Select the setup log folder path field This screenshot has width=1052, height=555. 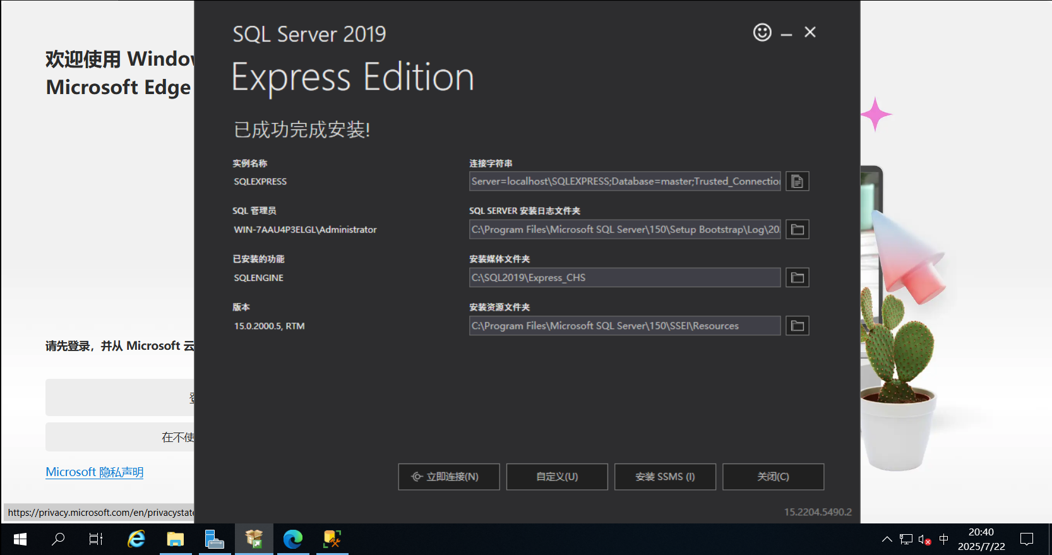pos(625,229)
